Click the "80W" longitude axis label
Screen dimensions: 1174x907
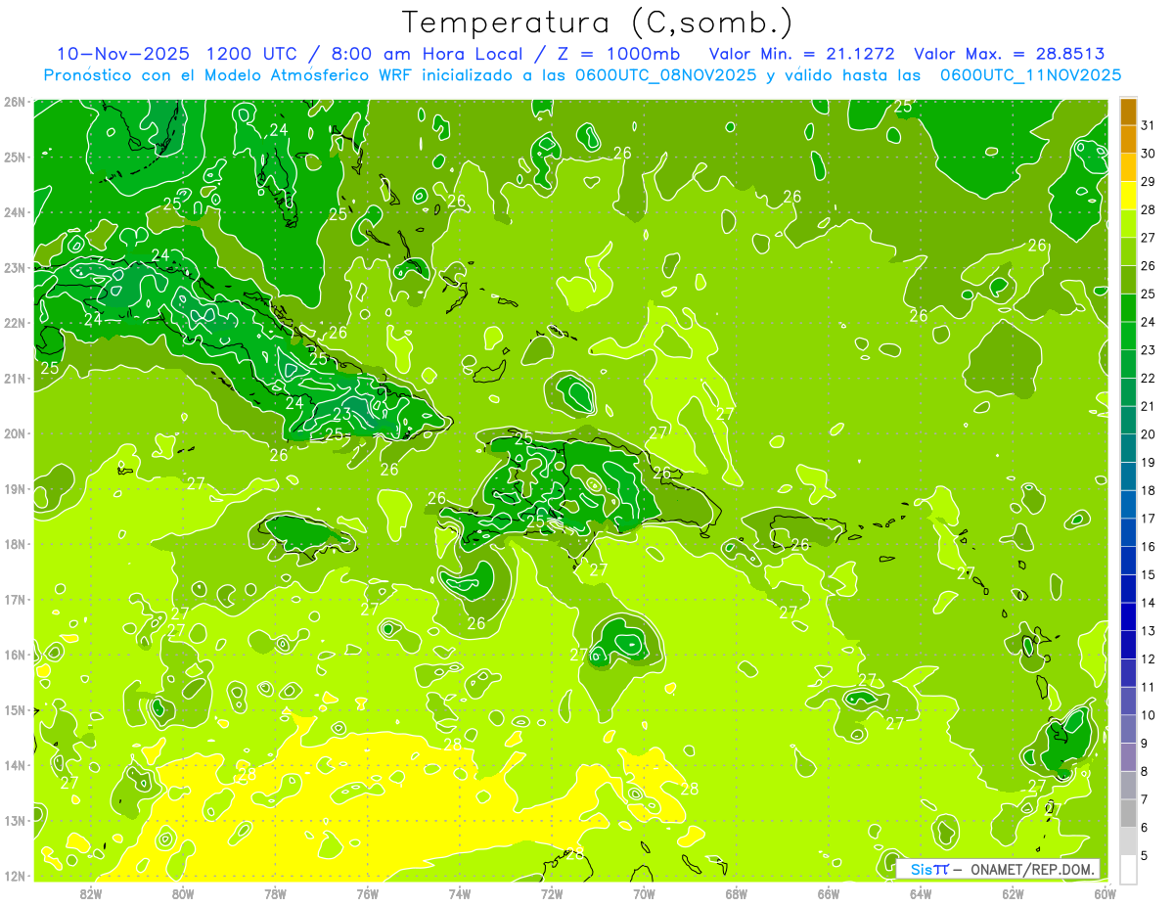182,893
